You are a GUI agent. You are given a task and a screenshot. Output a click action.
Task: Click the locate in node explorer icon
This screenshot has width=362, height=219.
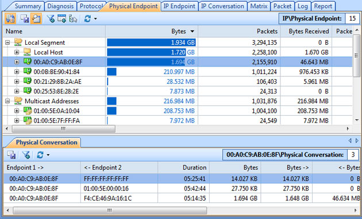click(73, 19)
